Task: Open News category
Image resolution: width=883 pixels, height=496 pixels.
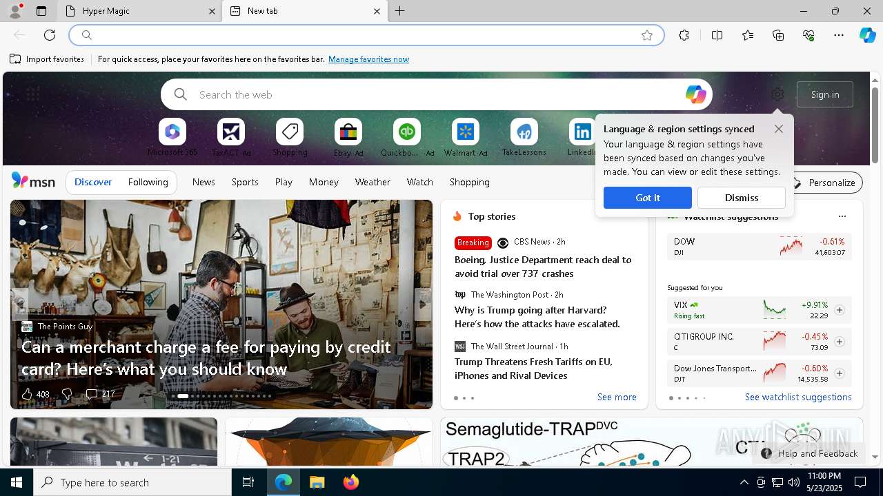Action: 204,182
